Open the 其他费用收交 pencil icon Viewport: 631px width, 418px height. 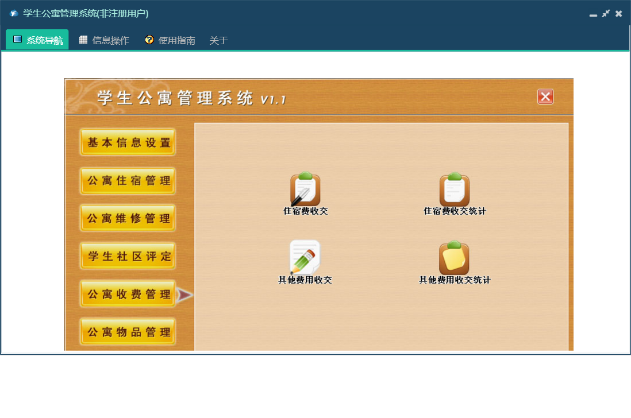click(x=305, y=258)
